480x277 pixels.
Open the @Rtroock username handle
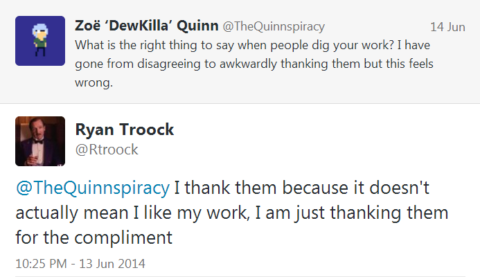(x=107, y=150)
